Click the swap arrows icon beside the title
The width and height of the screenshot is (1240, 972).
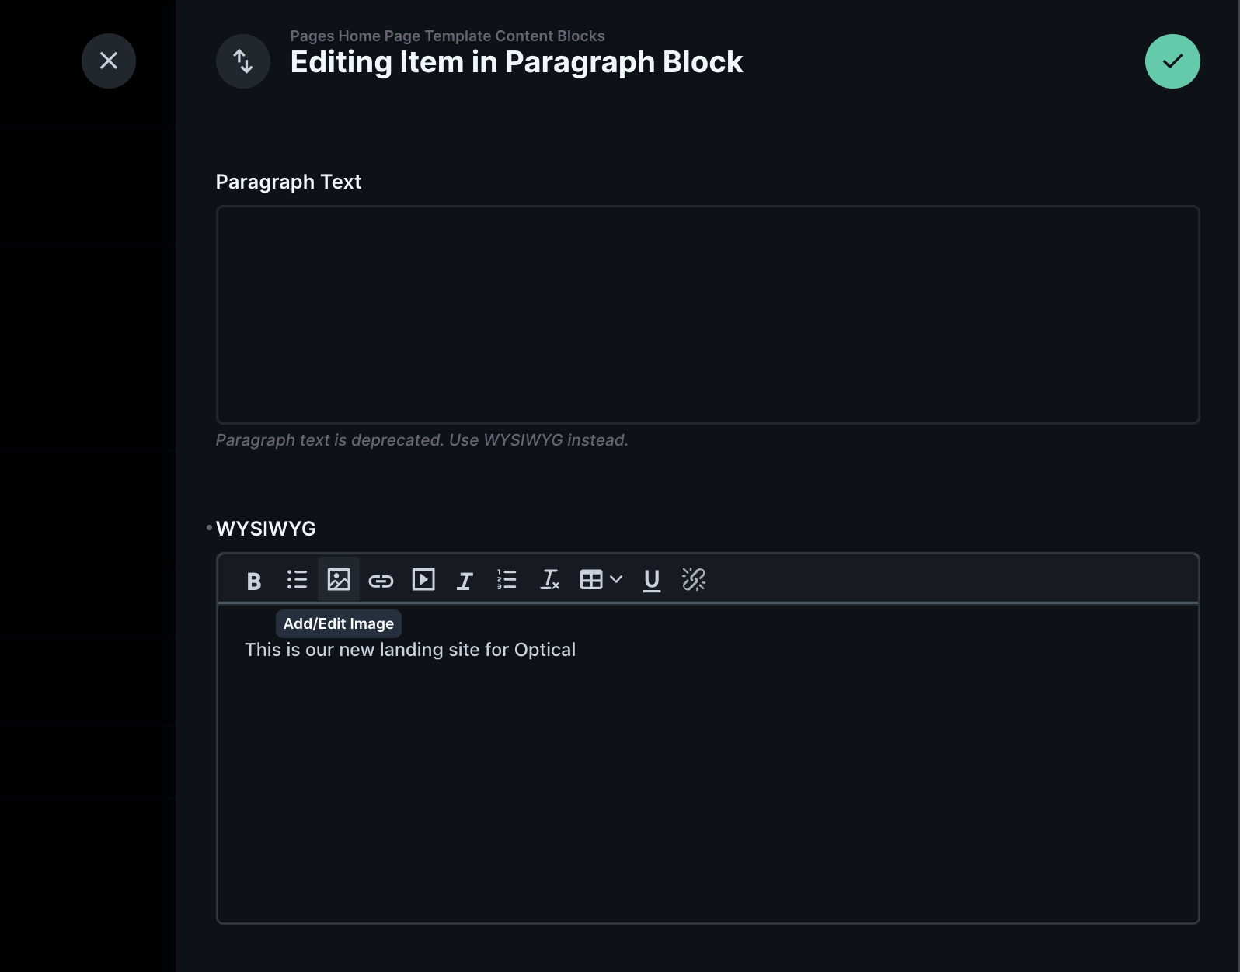click(x=243, y=61)
